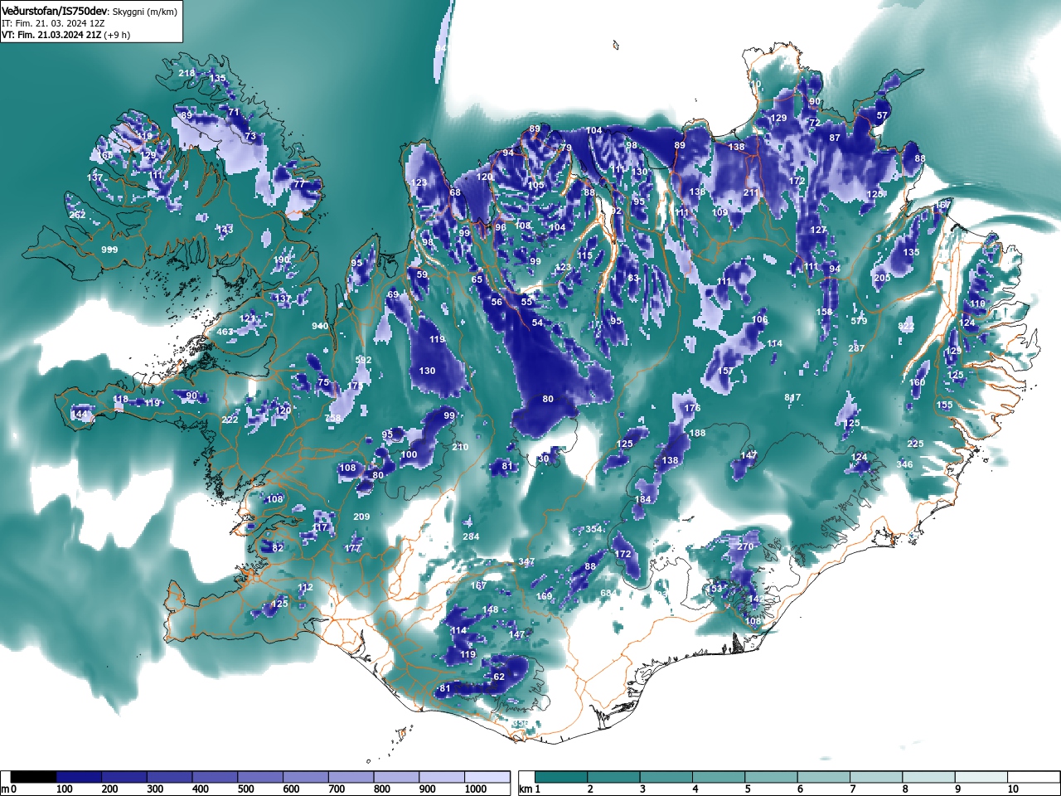Click the visibility value 121
This screenshot has width=1061, height=796.
tap(248, 318)
